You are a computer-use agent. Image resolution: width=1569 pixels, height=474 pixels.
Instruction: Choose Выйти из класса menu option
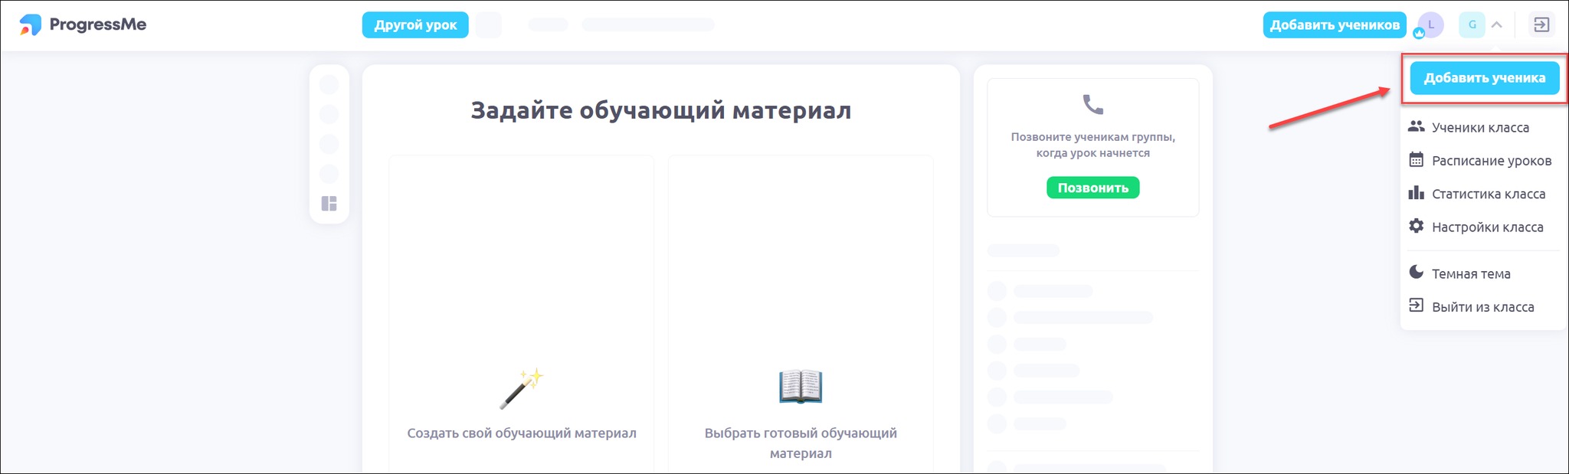coord(1482,307)
